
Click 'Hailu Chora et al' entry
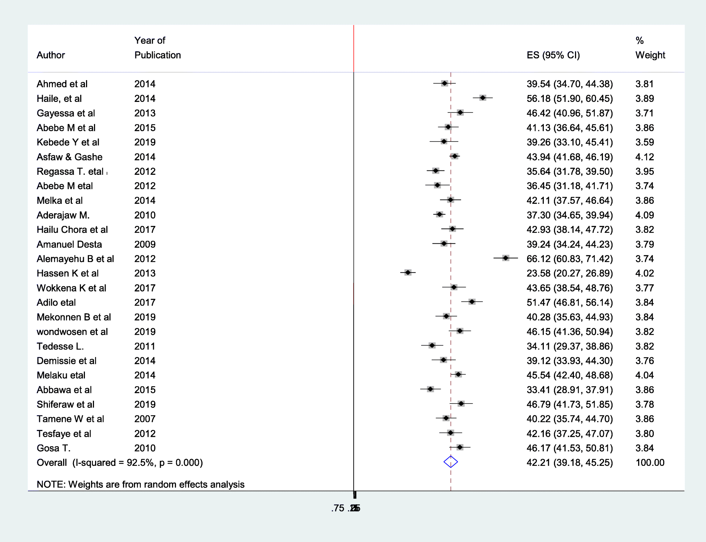click(72, 230)
